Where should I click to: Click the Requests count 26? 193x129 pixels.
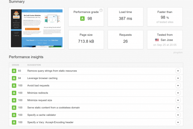coord(125,41)
